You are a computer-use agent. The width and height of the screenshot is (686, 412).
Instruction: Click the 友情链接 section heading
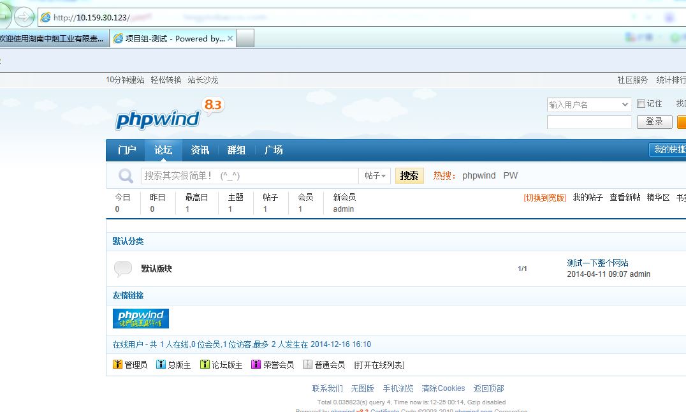128,295
